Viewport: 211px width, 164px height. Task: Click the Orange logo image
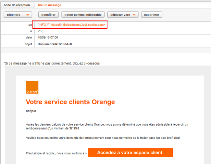pyautogui.click(x=32, y=88)
